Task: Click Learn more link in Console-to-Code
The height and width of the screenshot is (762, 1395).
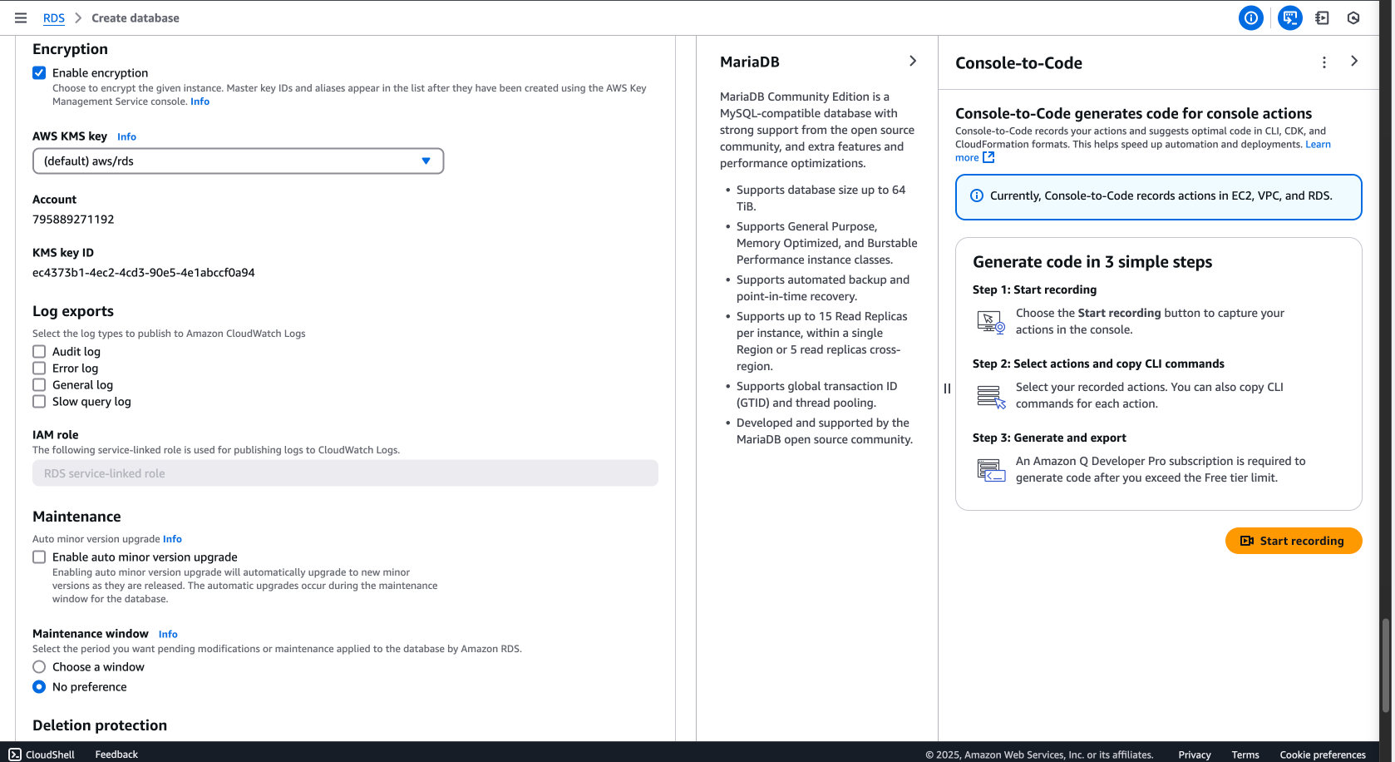Action: click(1318, 144)
